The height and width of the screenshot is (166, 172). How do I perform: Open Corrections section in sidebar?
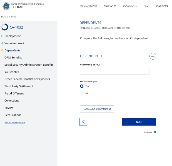click(x=12, y=101)
